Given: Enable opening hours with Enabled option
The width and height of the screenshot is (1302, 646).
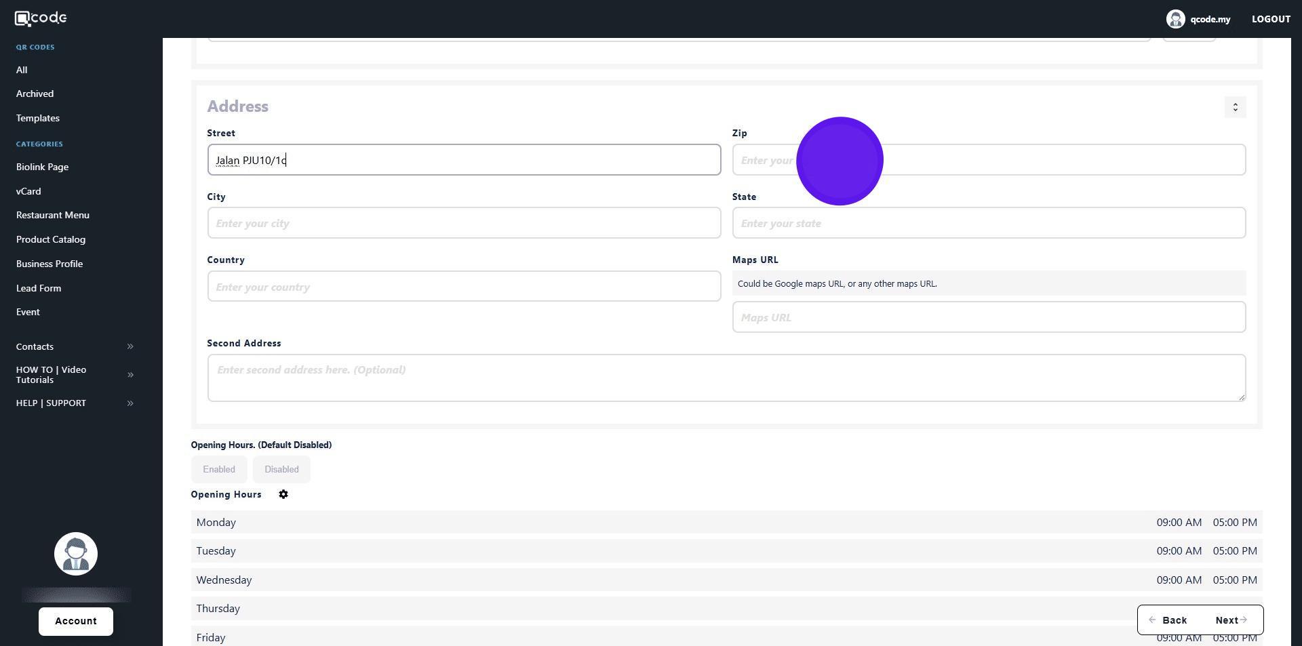Looking at the screenshot, I should 219,470.
